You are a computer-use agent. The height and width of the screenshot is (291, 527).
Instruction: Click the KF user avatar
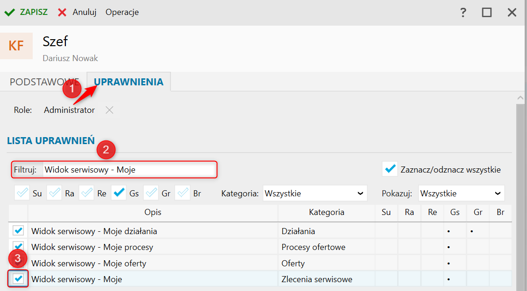point(16,46)
